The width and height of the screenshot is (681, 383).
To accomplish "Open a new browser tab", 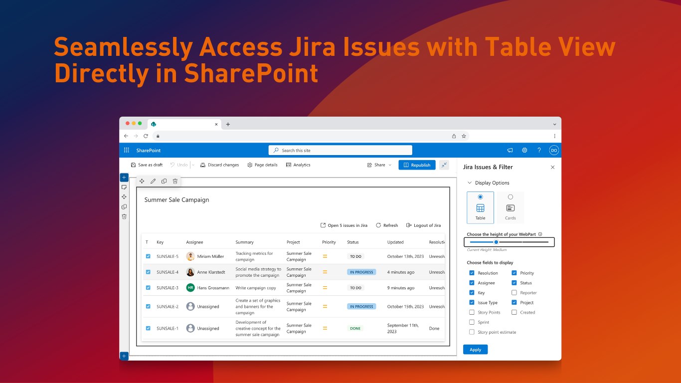I will point(228,124).
